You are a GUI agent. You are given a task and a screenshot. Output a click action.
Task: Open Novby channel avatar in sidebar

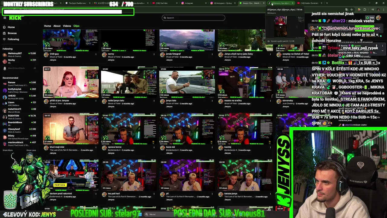point(5,61)
